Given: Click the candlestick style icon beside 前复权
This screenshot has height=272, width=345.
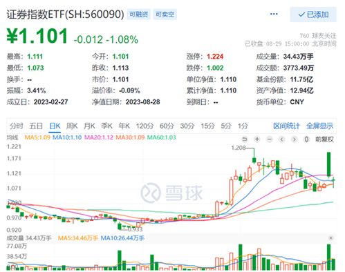Looking at the screenshot, I should 306,139.
